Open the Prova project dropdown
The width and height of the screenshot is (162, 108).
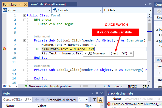[x=25, y=10]
